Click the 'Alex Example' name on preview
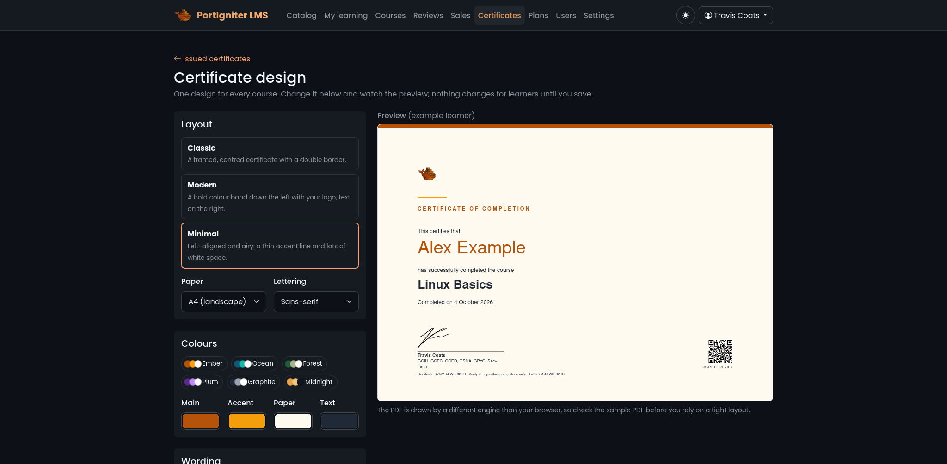 click(x=472, y=247)
